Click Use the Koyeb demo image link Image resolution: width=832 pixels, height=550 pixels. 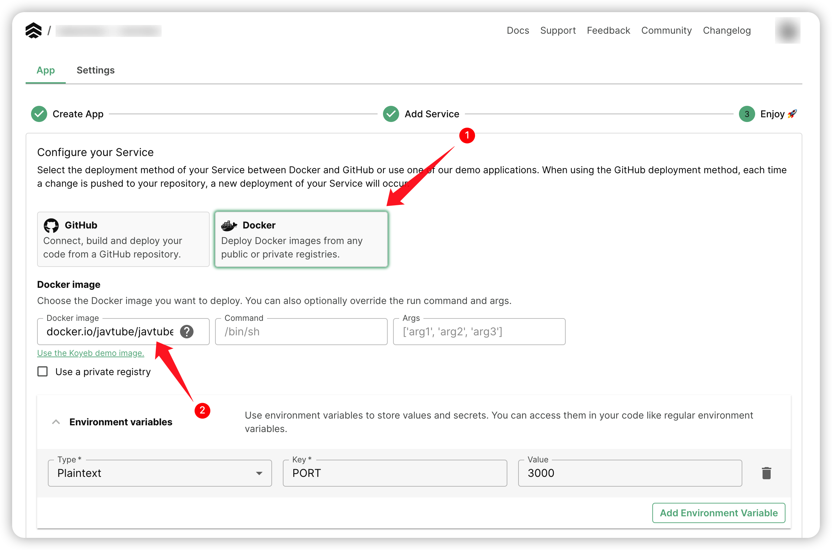click(x=91, y=353)
